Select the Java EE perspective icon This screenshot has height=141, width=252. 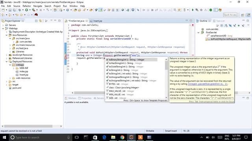[248, 15]
